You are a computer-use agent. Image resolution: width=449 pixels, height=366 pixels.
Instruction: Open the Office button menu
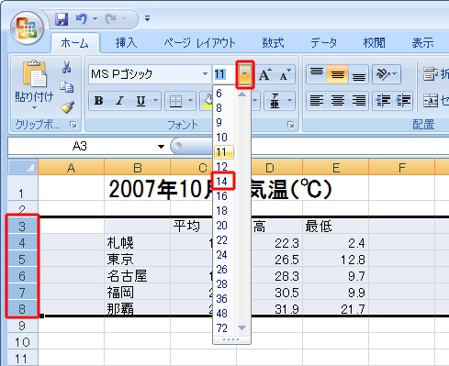pyautogui.click(x=27, y=28)
